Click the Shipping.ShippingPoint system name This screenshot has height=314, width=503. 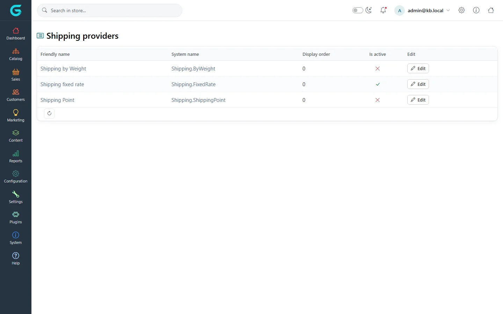coord(198,100)
